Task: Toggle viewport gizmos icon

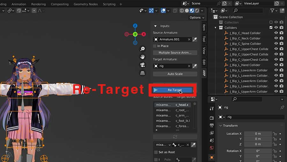Action: pos(151,11)
